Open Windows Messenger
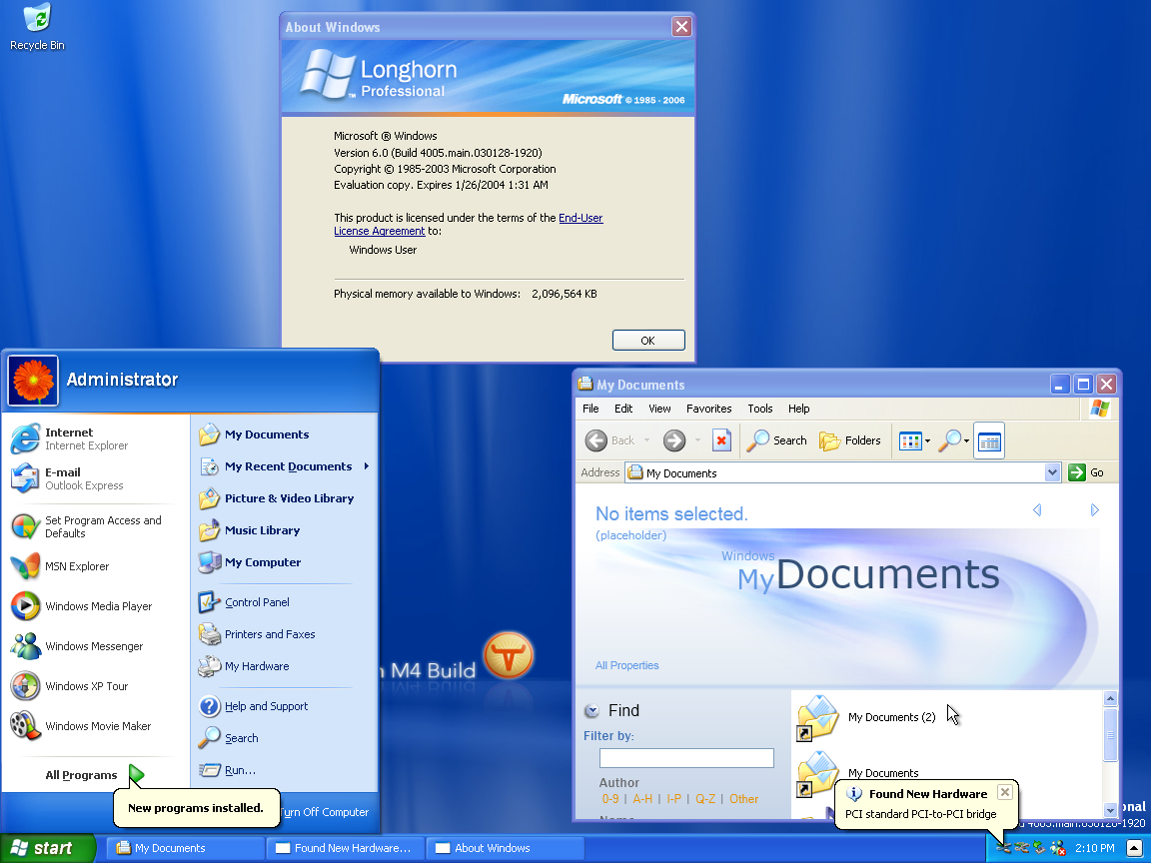1151x863 pixels. pos(77,646)
